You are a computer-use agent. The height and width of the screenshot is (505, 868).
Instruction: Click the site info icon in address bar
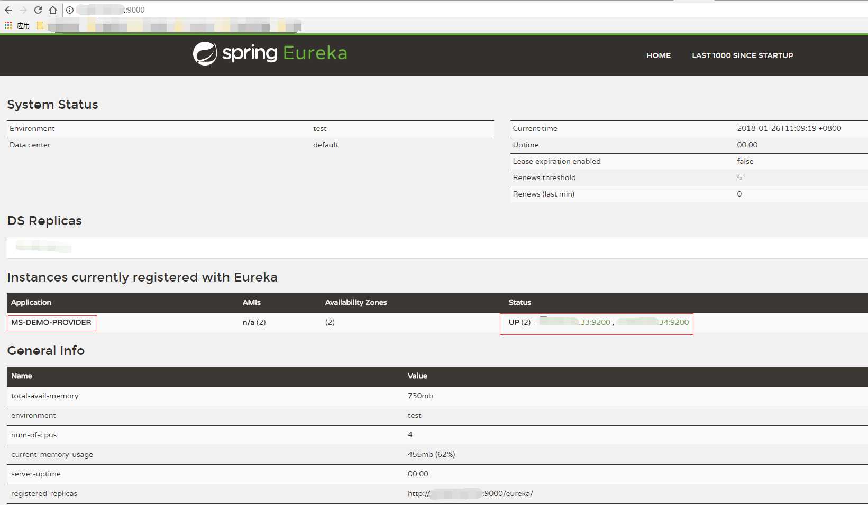coord(70,10)
